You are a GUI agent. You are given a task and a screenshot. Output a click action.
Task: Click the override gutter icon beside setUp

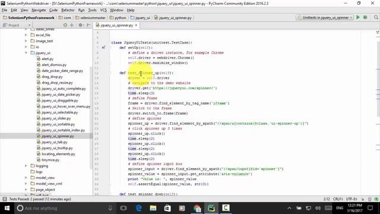pyautogui.click(x=103, y=48)
